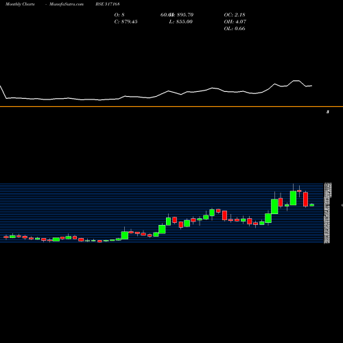Click the orange horizontal indicator line

point(171,106)
